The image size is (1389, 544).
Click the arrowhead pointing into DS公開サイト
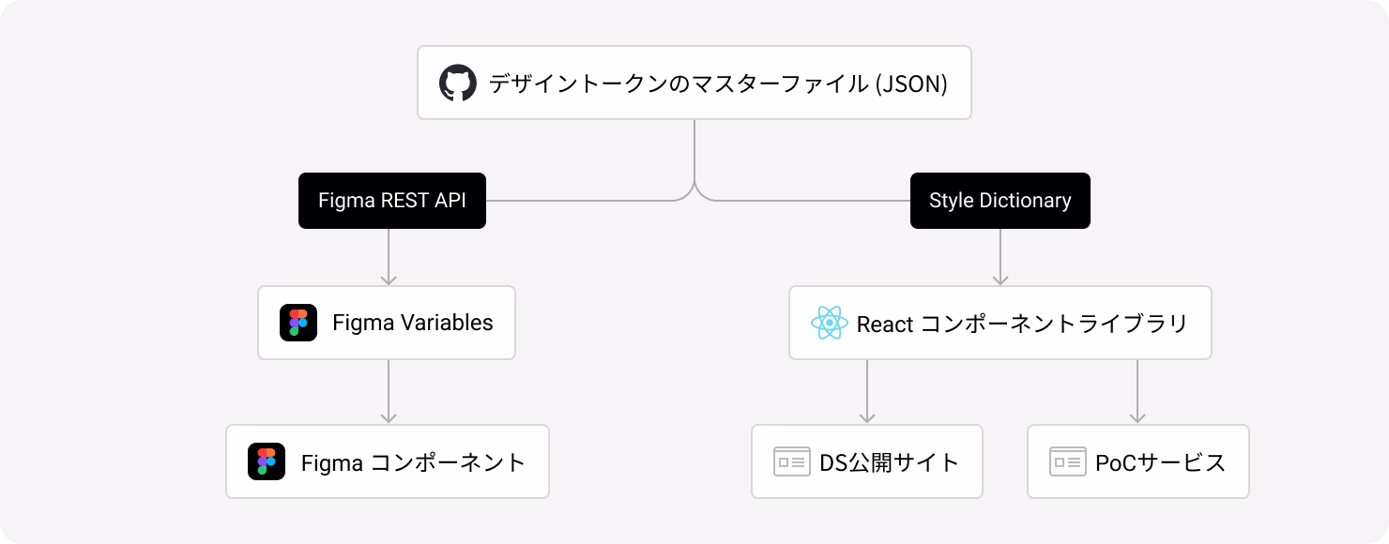pyautogui.click(x=867, y=417)
